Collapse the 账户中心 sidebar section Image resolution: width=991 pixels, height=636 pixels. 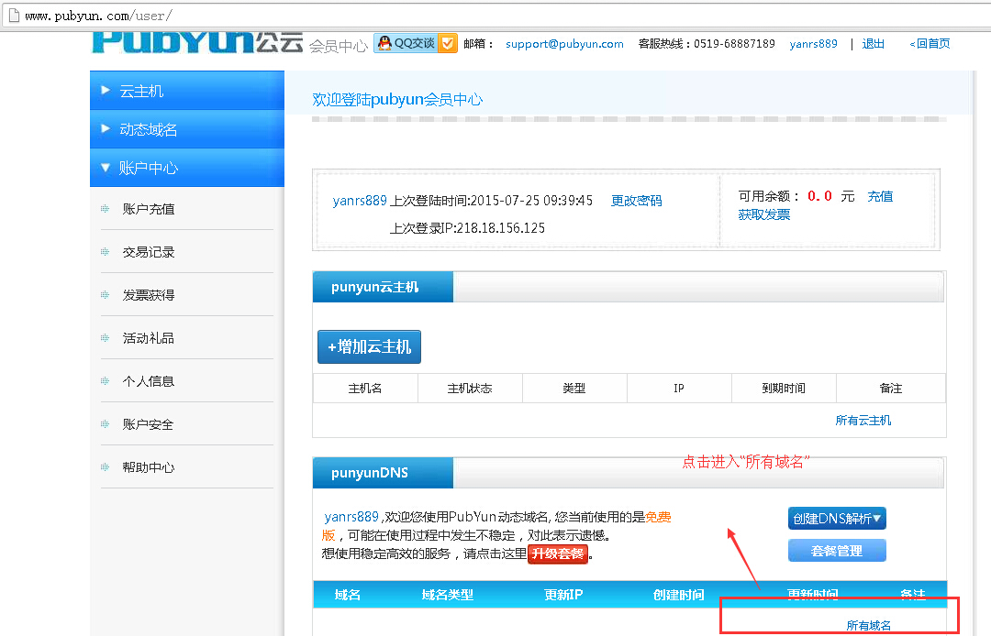[x=187, y=168]
